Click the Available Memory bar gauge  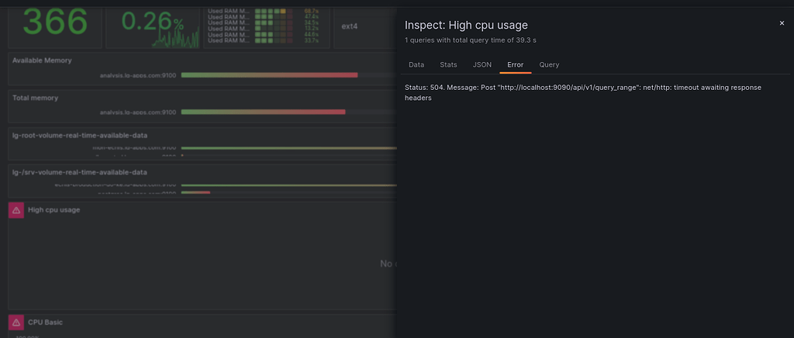pyautogui.click(x=269, y=75)
